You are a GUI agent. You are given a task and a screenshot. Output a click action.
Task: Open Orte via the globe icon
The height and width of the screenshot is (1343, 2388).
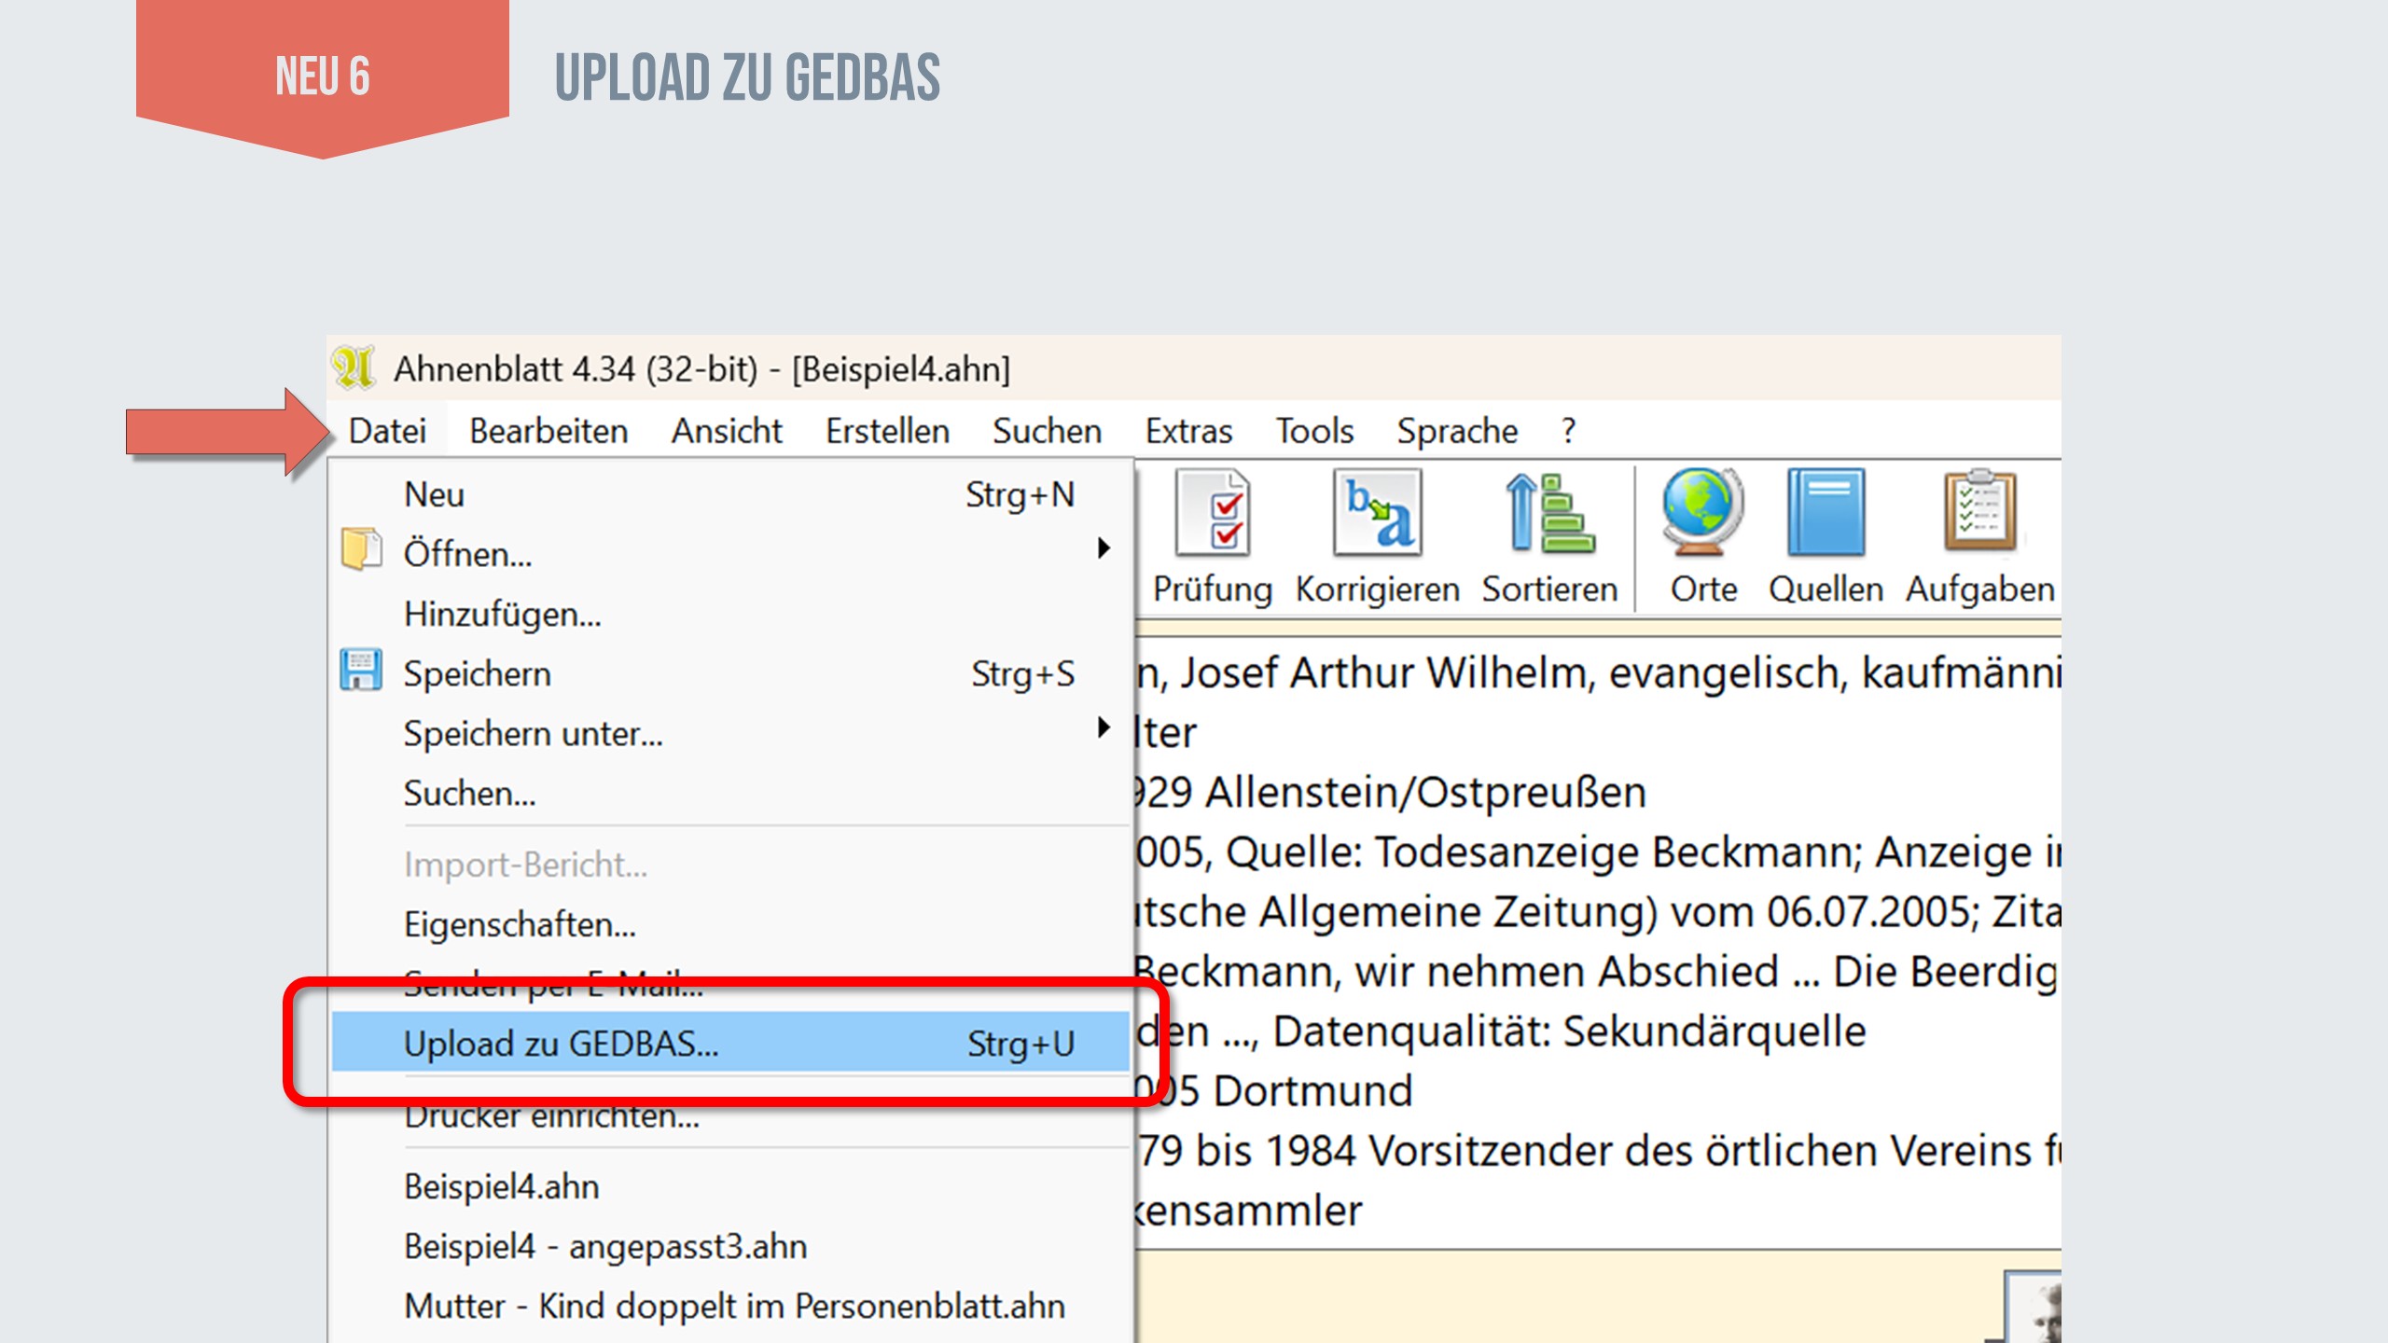[x=1702, y=514]
